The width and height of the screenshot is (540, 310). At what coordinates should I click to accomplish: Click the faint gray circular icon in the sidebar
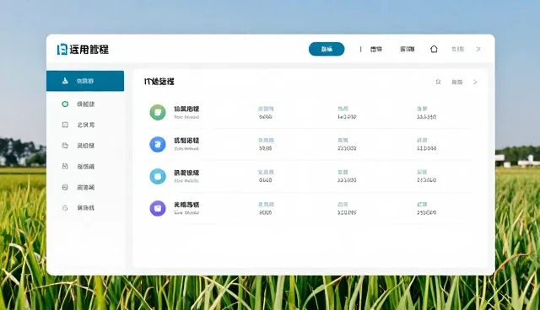pos(65,207)
